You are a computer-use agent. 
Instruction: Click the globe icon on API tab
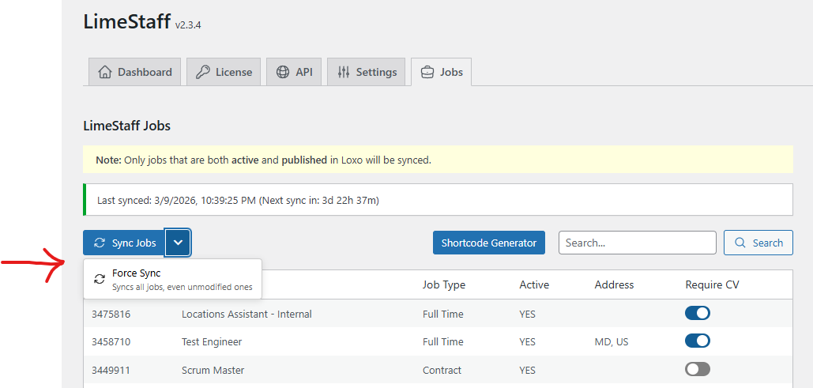pyautogui.click(x=283, y=72)
